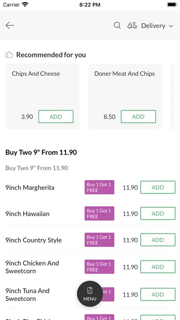Tap the battery indicator icon
The height and width of the screenshot is (320, 180).
click(172, 5)
